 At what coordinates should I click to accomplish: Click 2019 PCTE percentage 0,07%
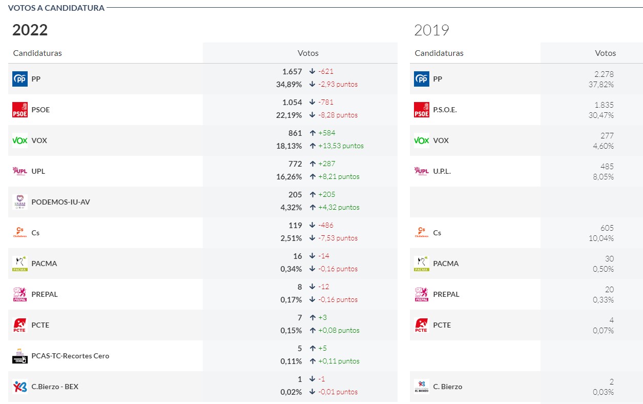coord(603,331)
